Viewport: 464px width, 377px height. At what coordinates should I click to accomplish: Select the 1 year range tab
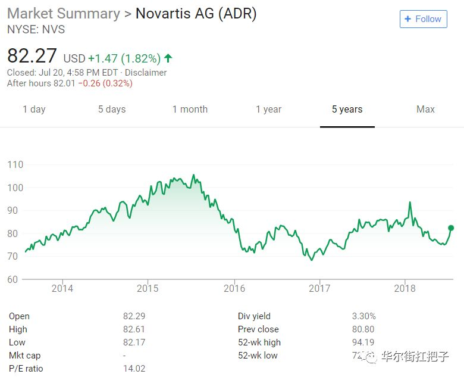[x=269, y=110]
